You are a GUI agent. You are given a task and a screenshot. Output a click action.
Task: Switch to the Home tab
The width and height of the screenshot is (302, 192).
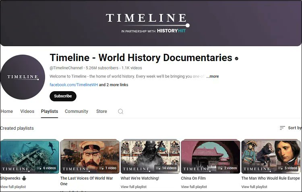(x=7, y=111)
